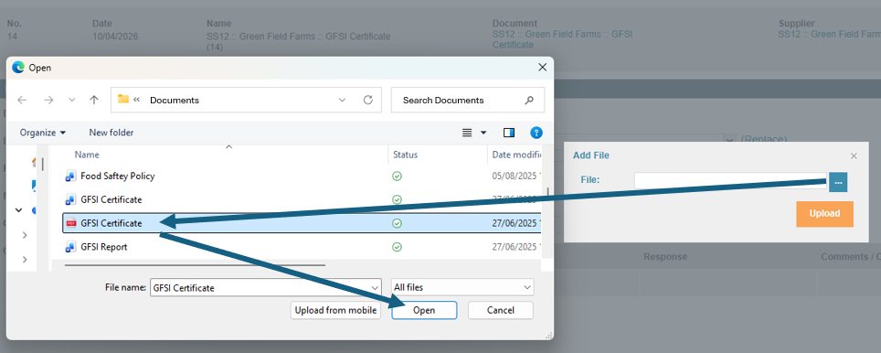Close the Add File panel
881x353 pixels.
tap(854, 155)
